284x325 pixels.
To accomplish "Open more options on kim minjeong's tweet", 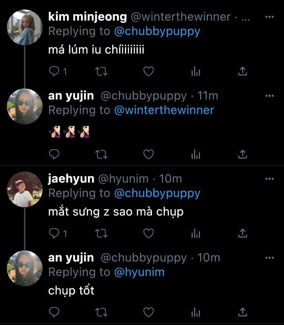I will pyautogui.click(x=270, y=17).
